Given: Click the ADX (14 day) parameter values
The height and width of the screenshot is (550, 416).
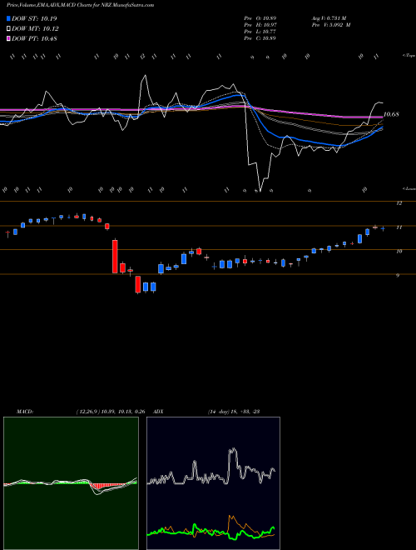Looking at the screenshot, I should tap(234, 412).
